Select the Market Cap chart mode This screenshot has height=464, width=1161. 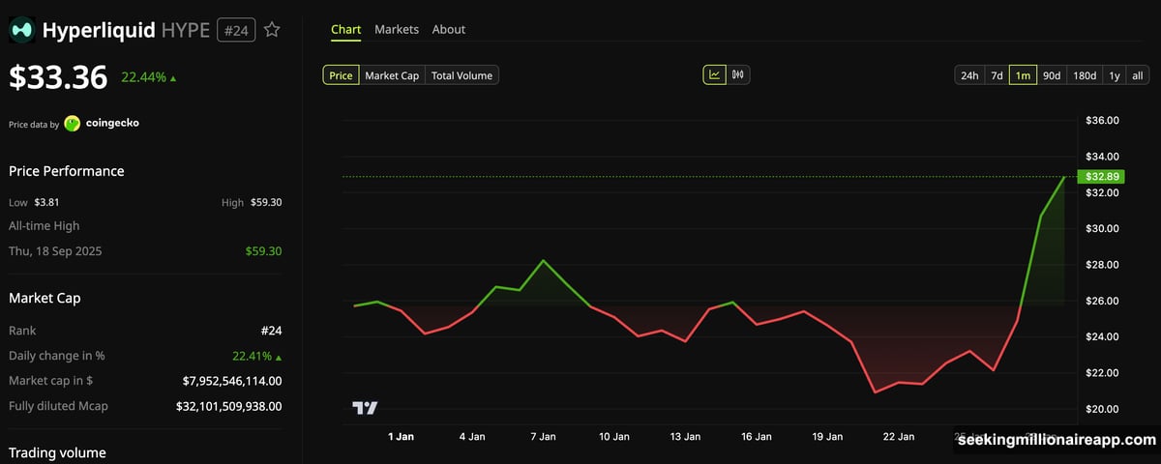[392, 75]
